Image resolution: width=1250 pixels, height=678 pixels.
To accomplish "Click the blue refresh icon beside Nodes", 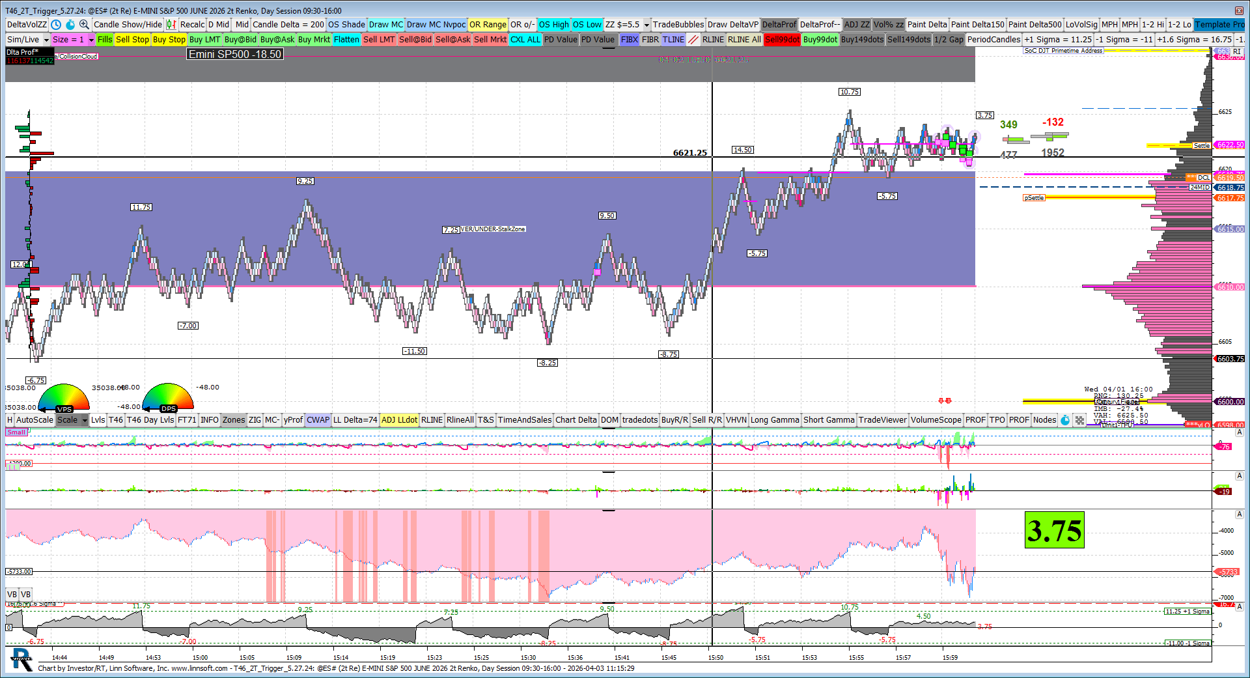I will point(1065,420).
